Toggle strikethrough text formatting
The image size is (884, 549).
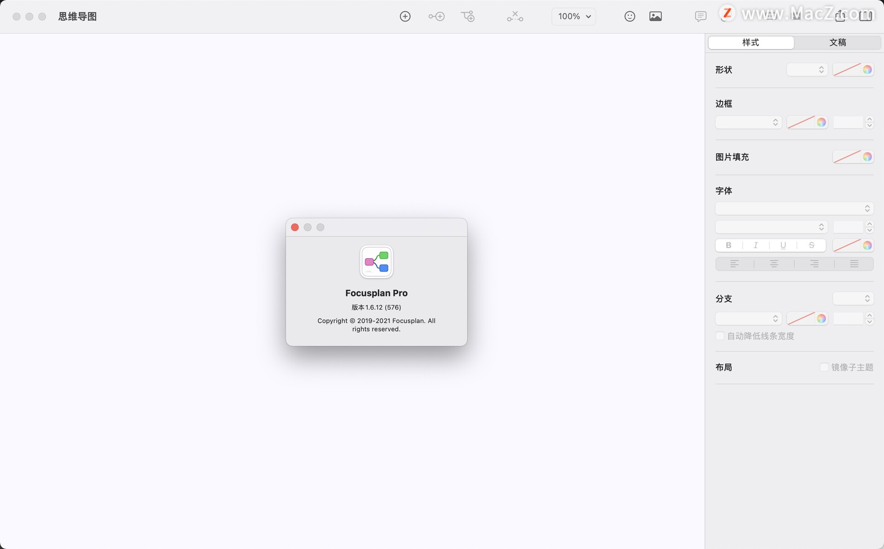[811, 245]
